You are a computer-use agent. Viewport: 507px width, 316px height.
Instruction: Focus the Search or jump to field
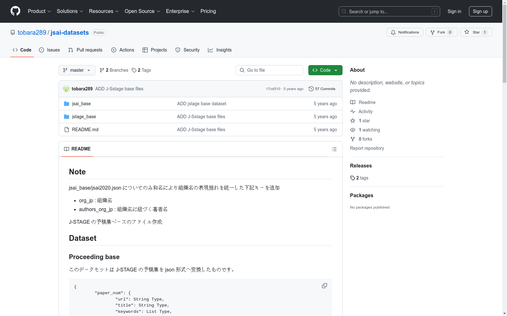point(389,11)
